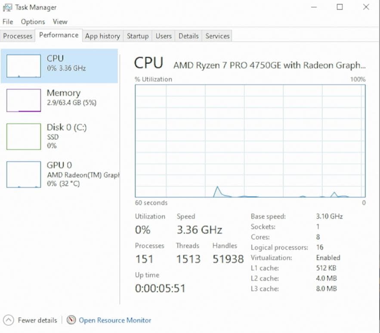Click the Memory mini graph icon

(x=23, y=100)
